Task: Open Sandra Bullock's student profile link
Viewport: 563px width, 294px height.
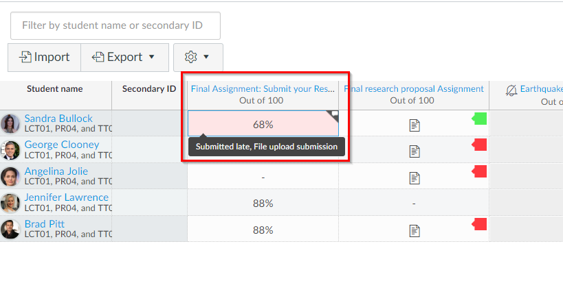Action: 58,119
